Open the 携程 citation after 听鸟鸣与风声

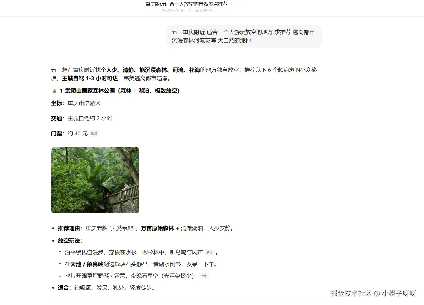point(209,253)
